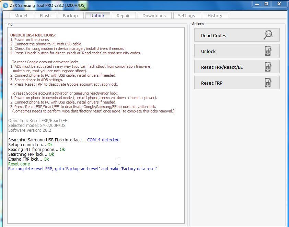Maximize the Z3X Samsung Tool window
This screenshot has height=227, width=289.
click(x=266, y=4)
